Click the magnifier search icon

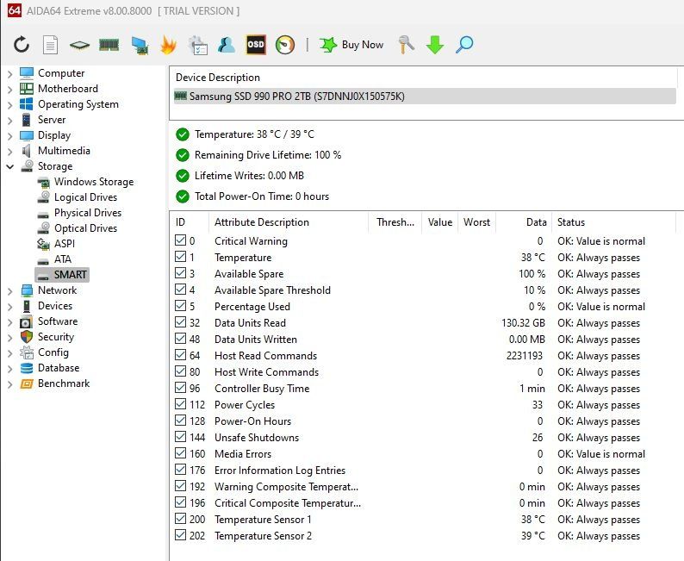tap(464, 45)
